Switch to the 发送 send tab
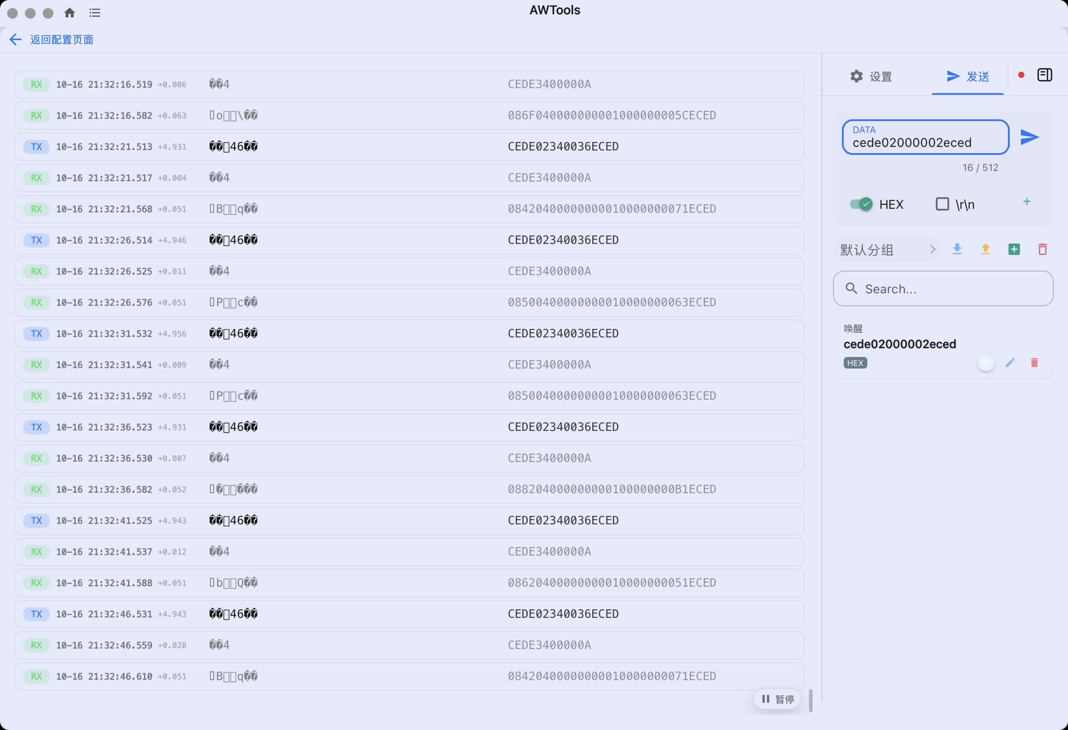The image size is (1068, 730). 968,76
